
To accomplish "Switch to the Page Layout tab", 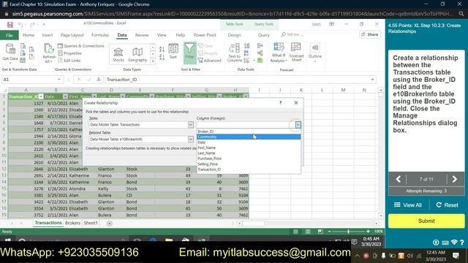I will coord(72,35).
